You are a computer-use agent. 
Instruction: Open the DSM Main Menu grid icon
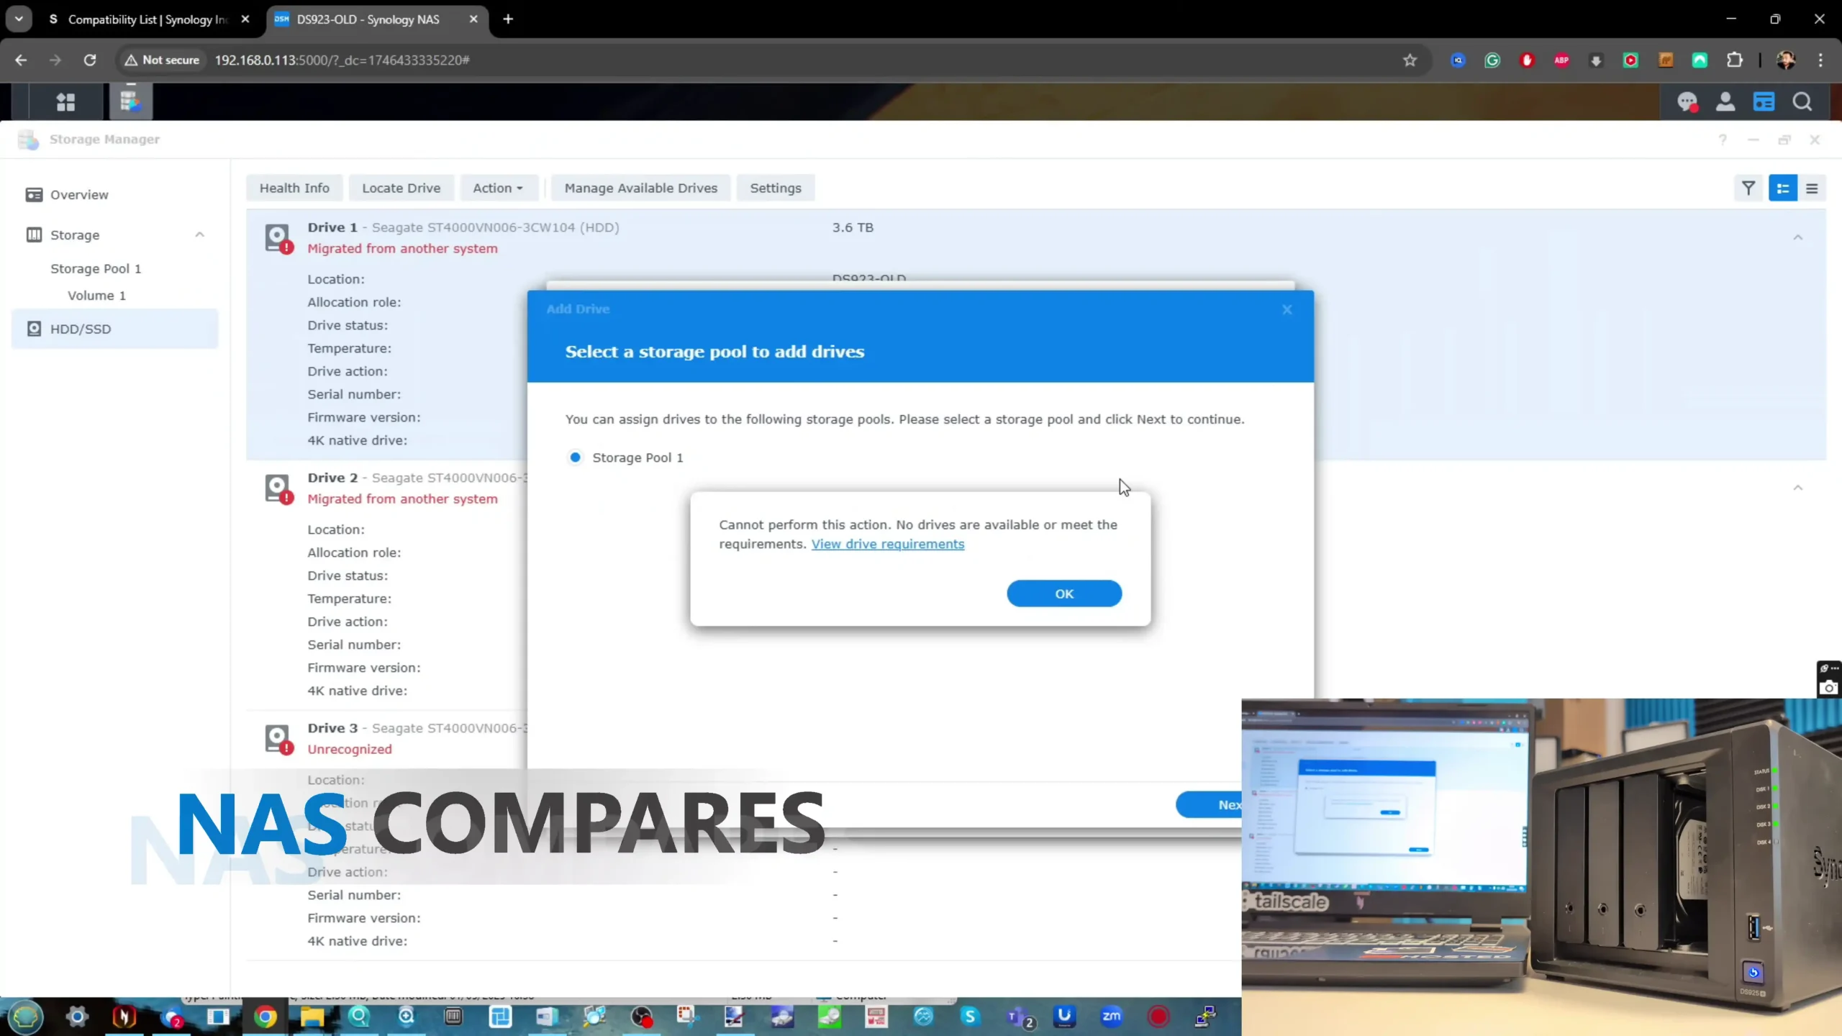point(65,102)
